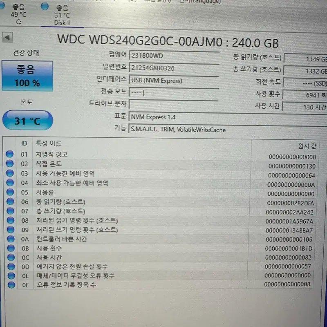Click raw value 0000000001B1D
Viewport: 327px width, 327px height.
pyautogui.click(x=289, y=249)
